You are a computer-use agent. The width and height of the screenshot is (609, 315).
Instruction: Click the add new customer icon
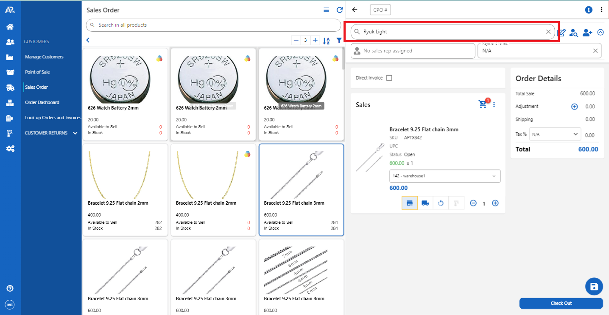[587, 32]
